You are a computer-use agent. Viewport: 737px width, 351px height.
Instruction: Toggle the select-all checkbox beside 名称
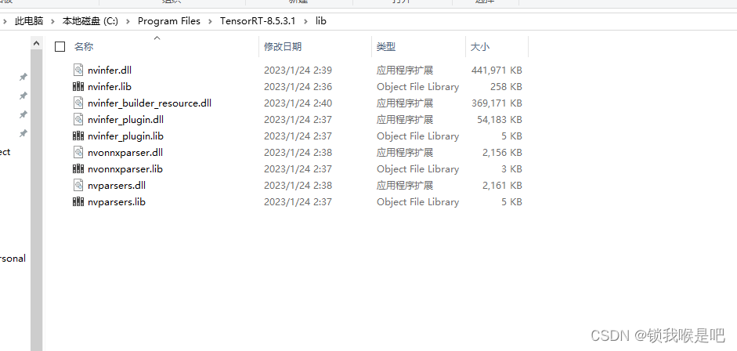click(x=60, y=46)
